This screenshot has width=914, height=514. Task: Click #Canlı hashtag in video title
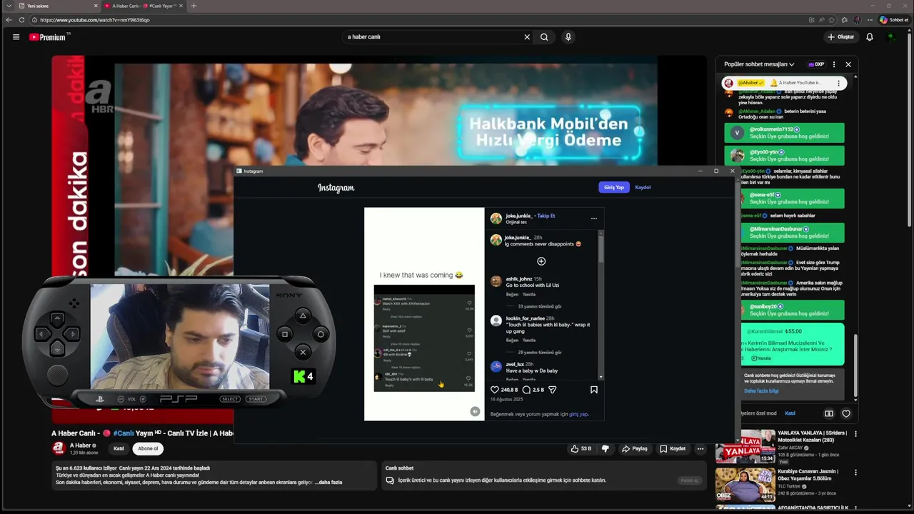click(x=124, y=433)
